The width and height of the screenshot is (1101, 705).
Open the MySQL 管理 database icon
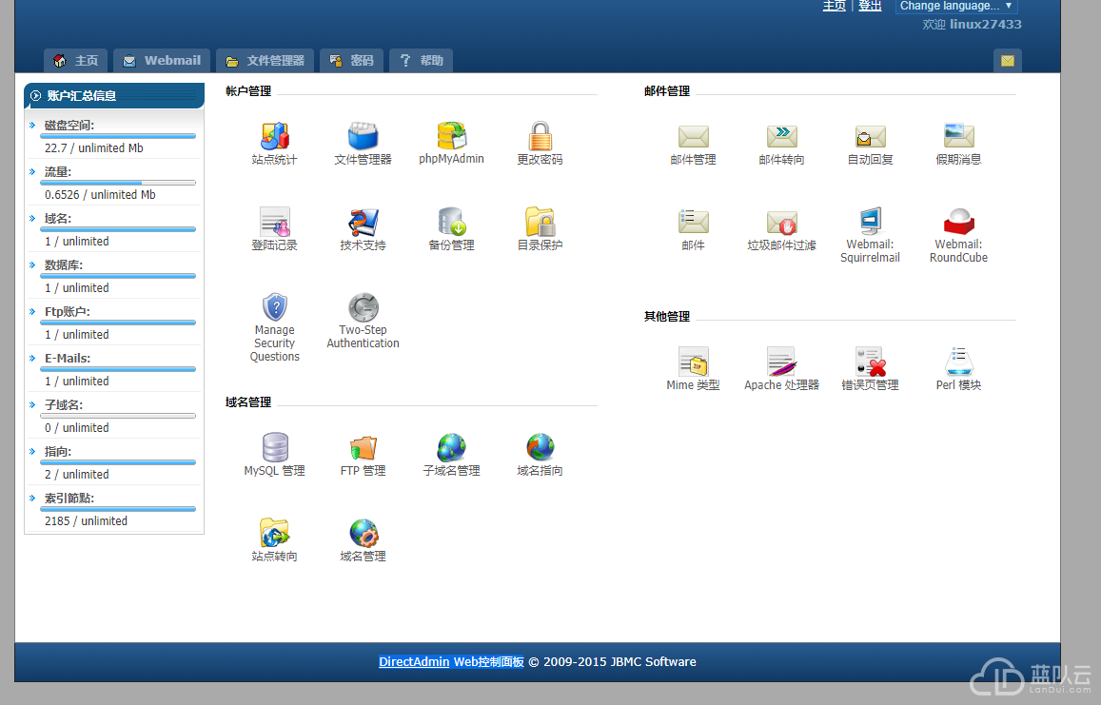[274, 448]
